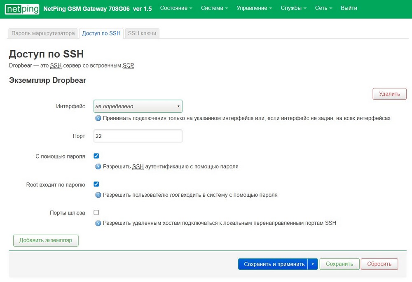Click help icon for gateway ports description
The image size is (412, 282).
(x=98, y=223)
